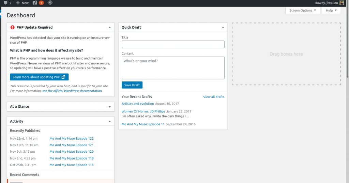The height and width of the screenshot is (183, 349).
Task: Click the plus New content icon
Action: coord(18,3)
